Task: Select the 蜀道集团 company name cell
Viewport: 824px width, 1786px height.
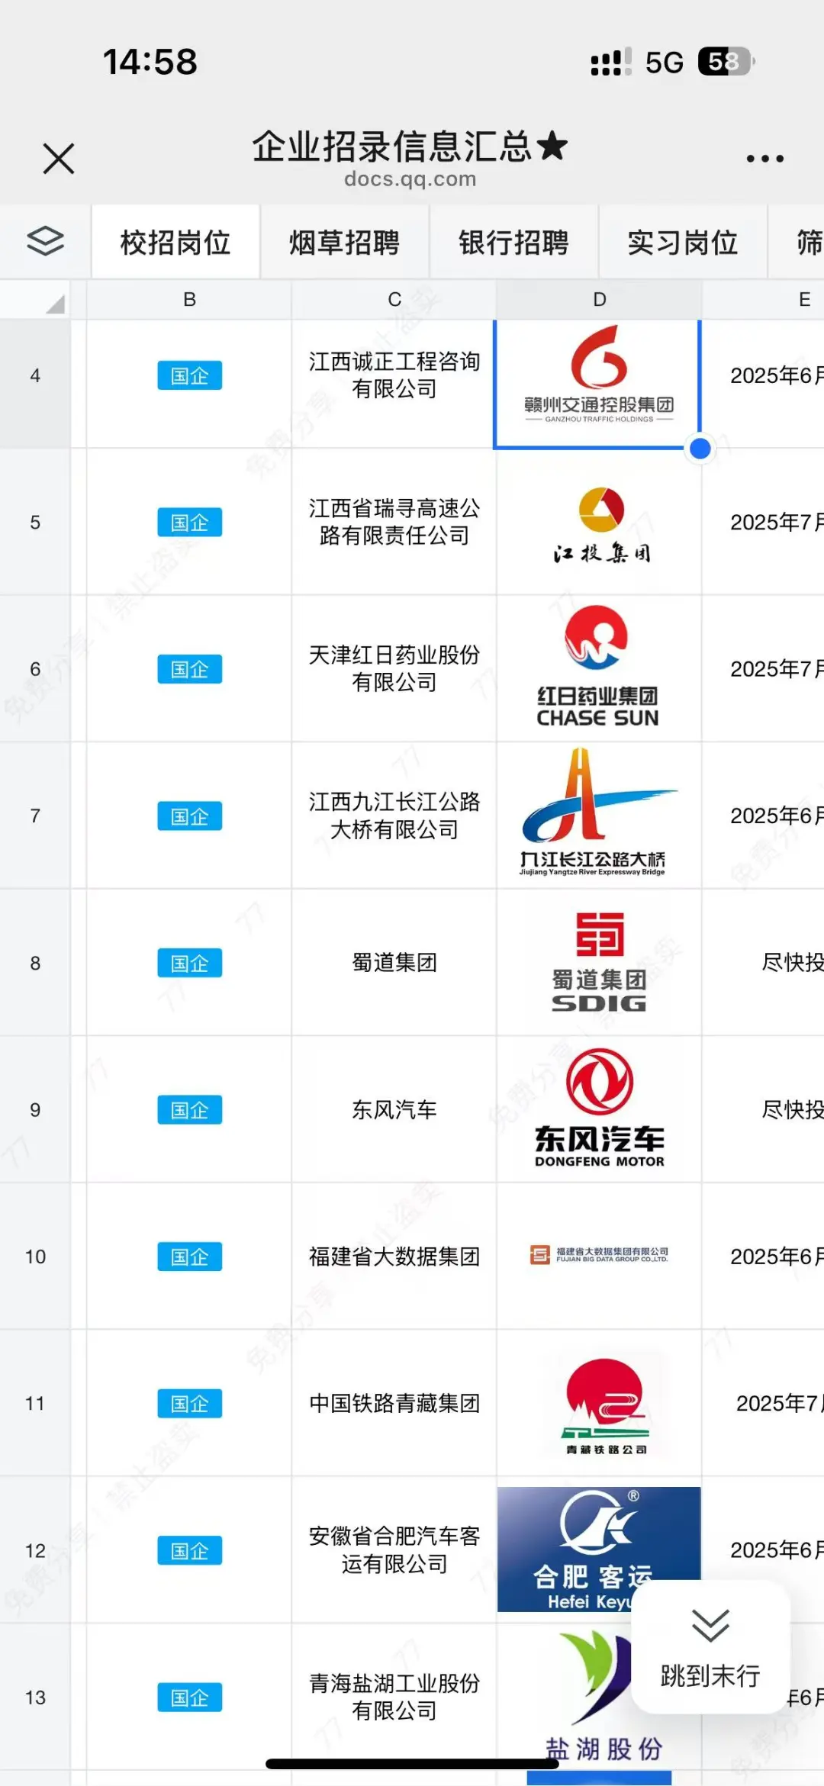Action: click(x=394, y=963)
